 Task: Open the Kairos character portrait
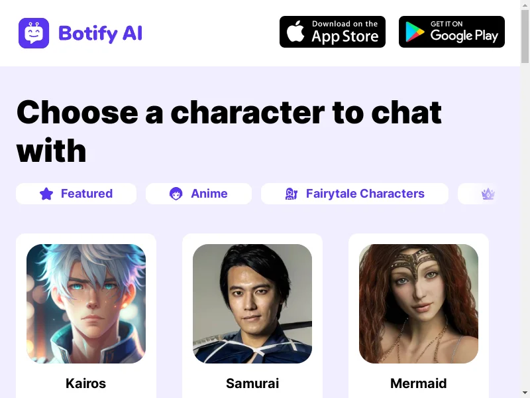tap(86, 304)
